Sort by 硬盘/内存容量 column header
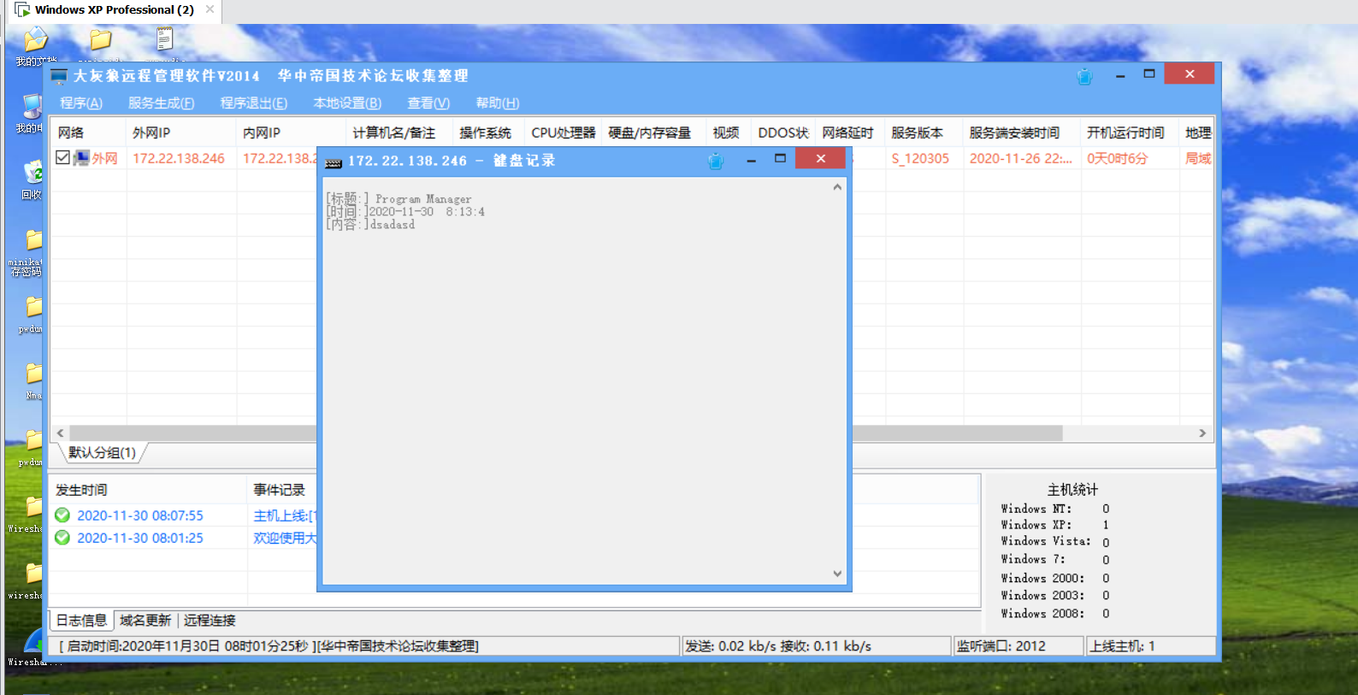Screen dimensions: 1358x695 pyautogui.click(x=653, y=133)
